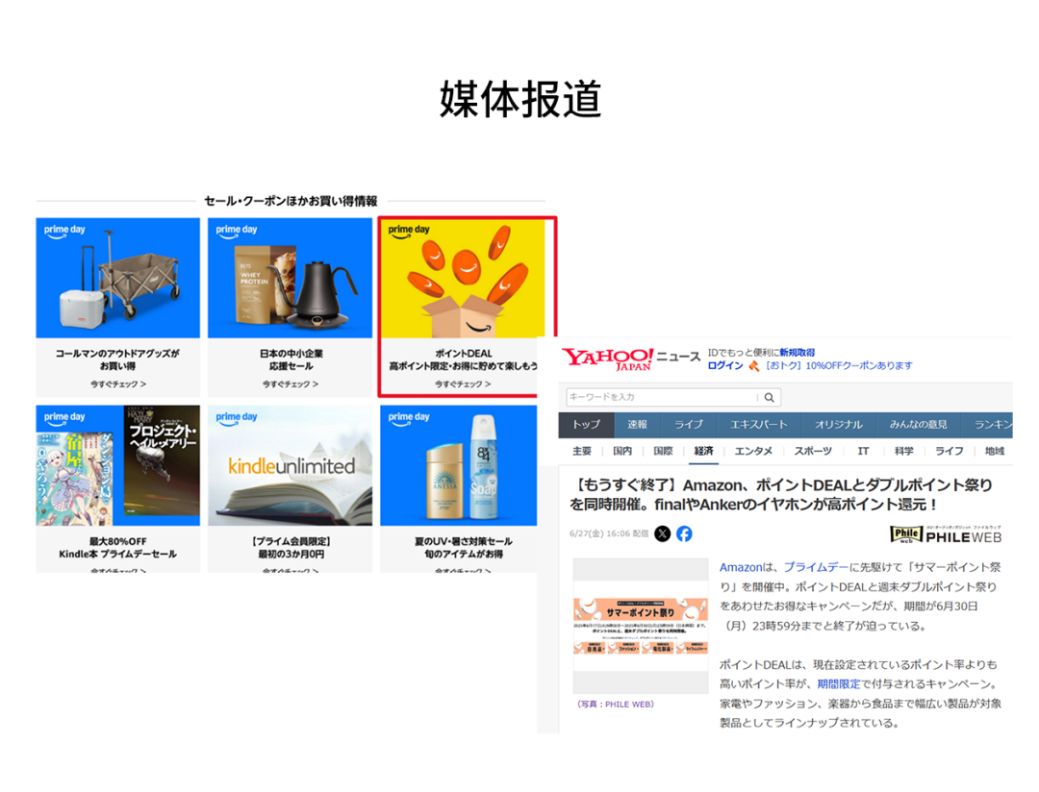Open the ポイントDEAL yellow coin thumbnail
Image resolution: width=1039 pixels, height=792 pixels.
click(463, 278)
